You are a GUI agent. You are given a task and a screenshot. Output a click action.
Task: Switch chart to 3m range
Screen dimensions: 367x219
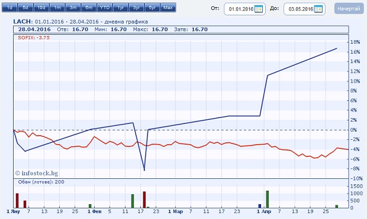pyautogui.click(x=73, y=8)
